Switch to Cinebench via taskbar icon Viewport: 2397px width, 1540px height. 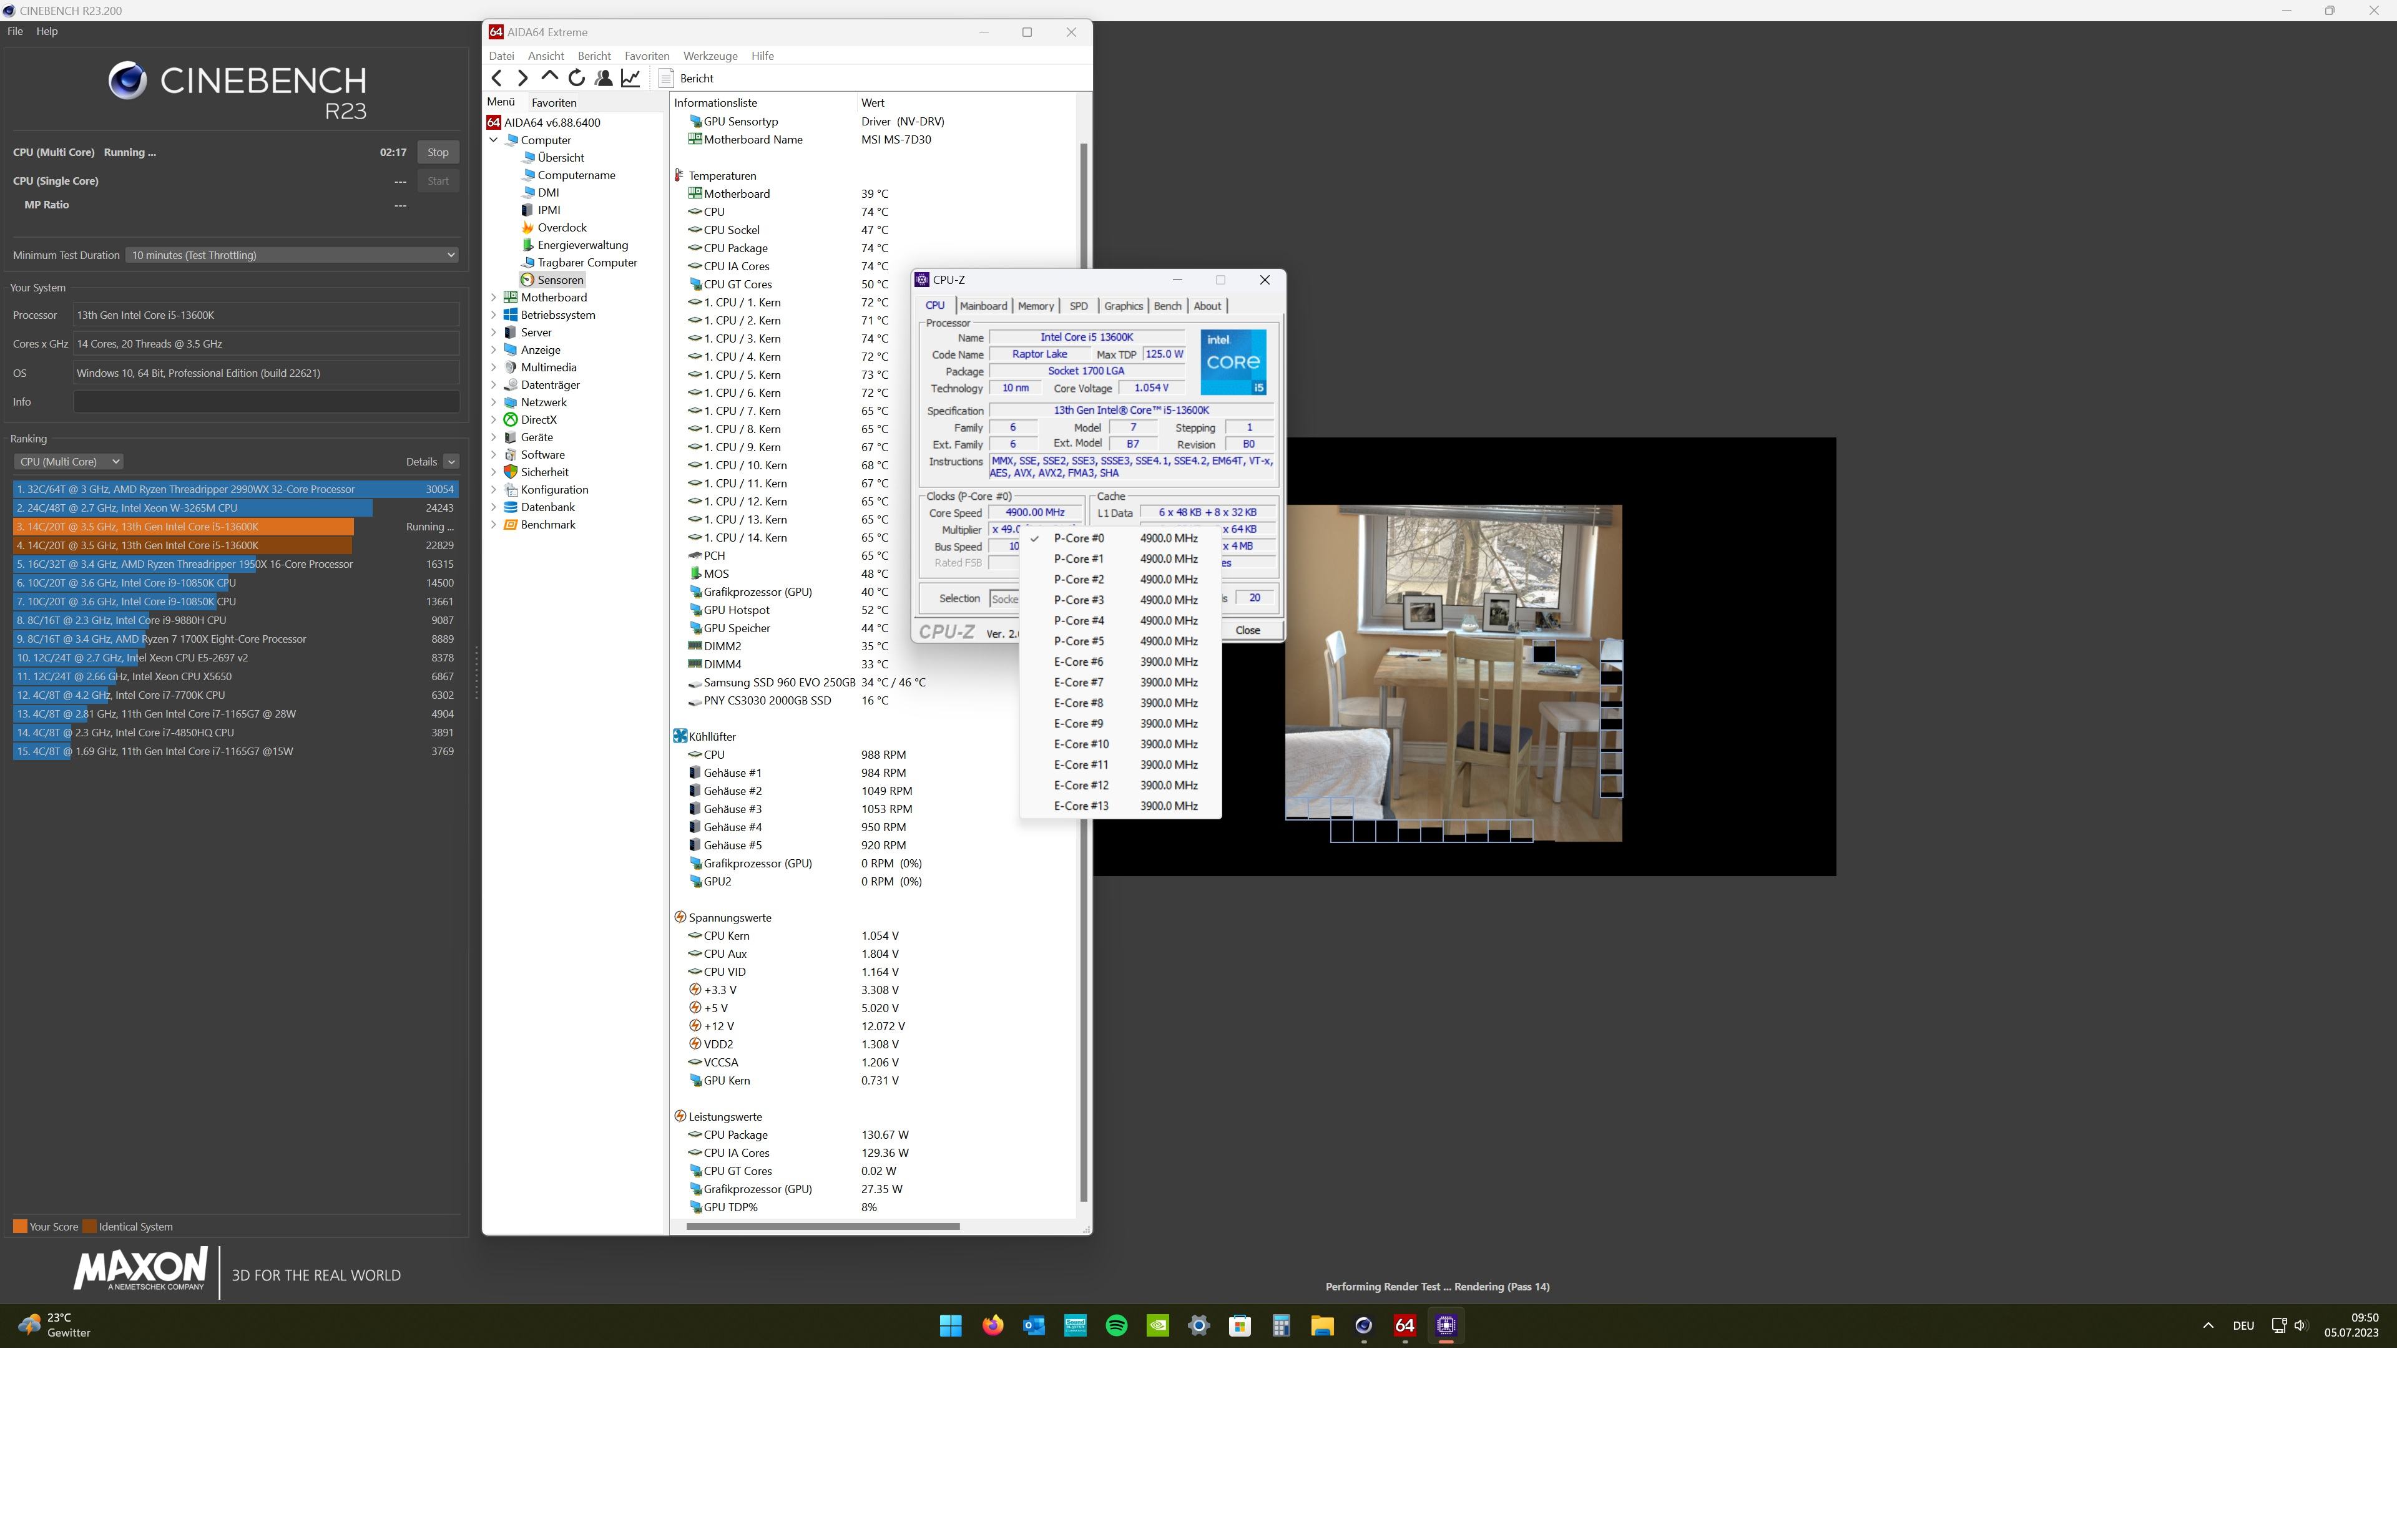click(1363, 1325)
